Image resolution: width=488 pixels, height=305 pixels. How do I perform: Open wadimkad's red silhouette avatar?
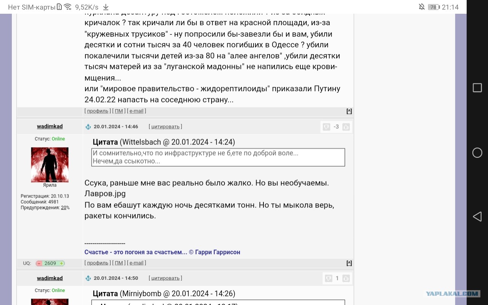(x=50, y=165)
